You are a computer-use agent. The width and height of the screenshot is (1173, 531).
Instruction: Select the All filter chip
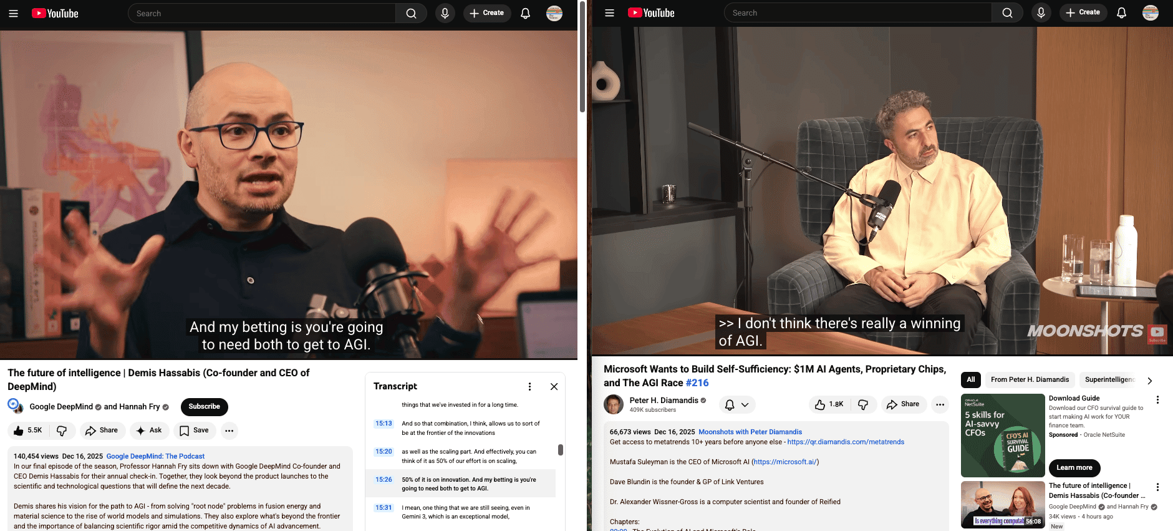pyautogui.click(x=971, y=379)
